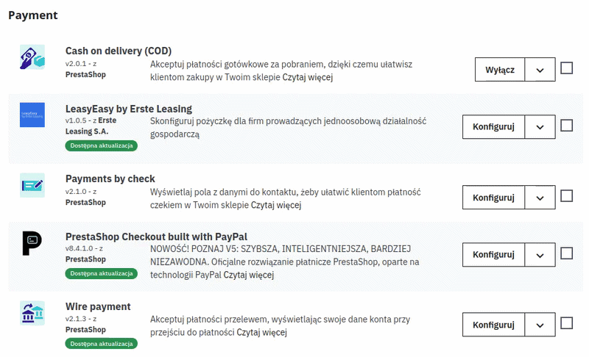Image resolution: width=589 pixels, height=357 pixels.
Task: Expand Wire payment actions dropdown arrow
Action: (540, 325)
